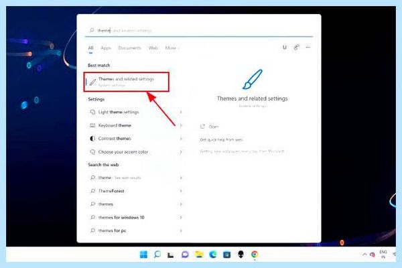Expand arrow for ThemeForest
This screenshot has height=268, width=402.
181,191
